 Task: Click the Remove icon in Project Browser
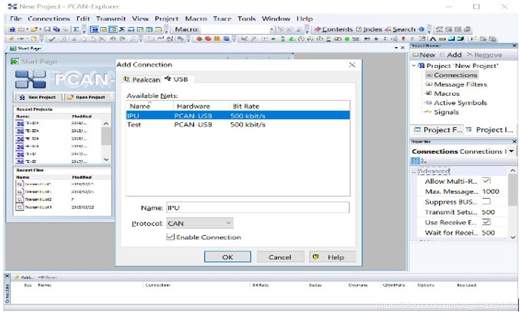470,54
